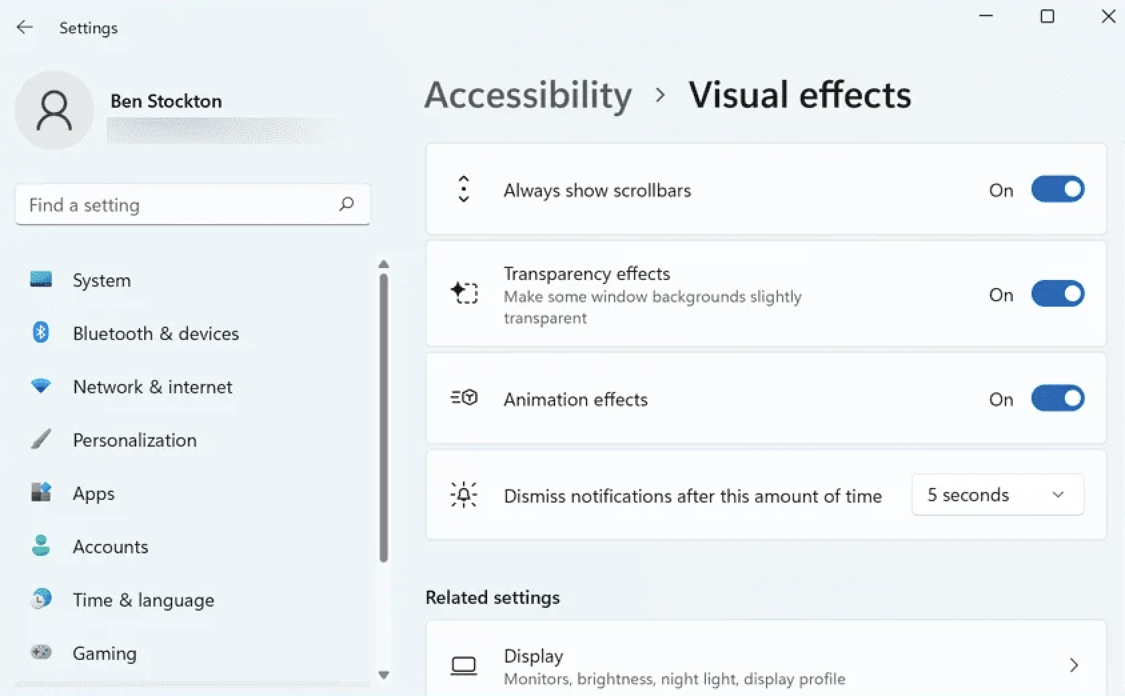Close the Settings window
1125x696 pixels.
point(1108,16)
